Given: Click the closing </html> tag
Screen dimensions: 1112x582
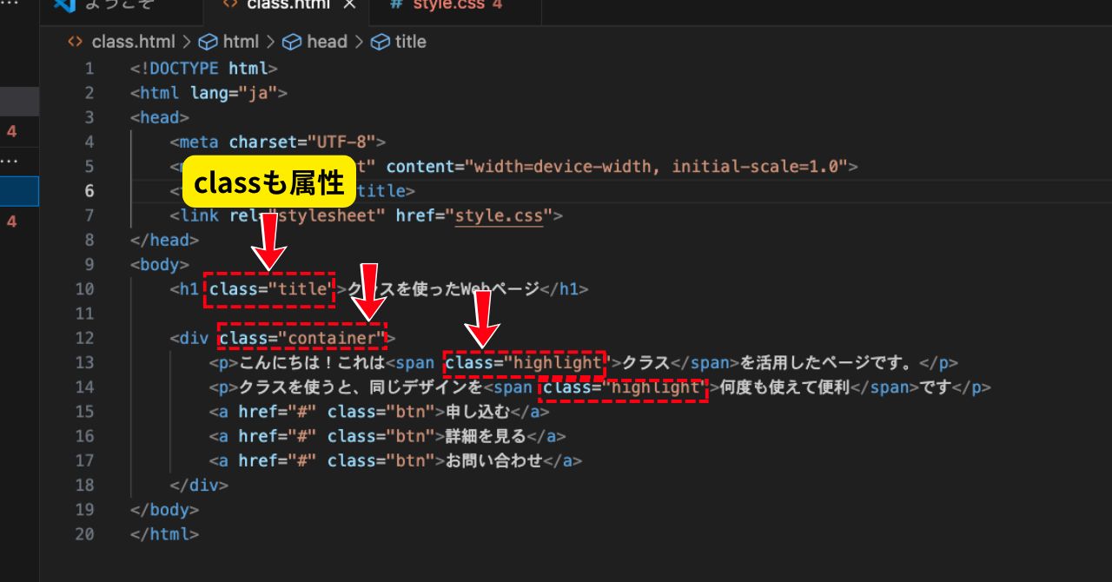Looking at the screenshot, I should coord(165,534).
